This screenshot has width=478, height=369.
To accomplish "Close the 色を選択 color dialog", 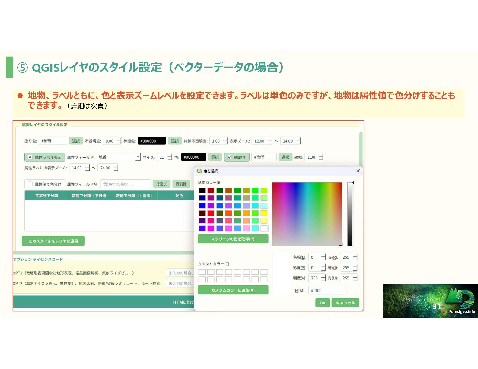I will pyautogui.click(x=358, y=171).
